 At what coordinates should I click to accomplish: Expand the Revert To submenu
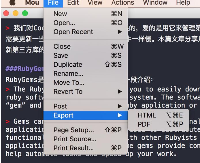tap(86, 92)
